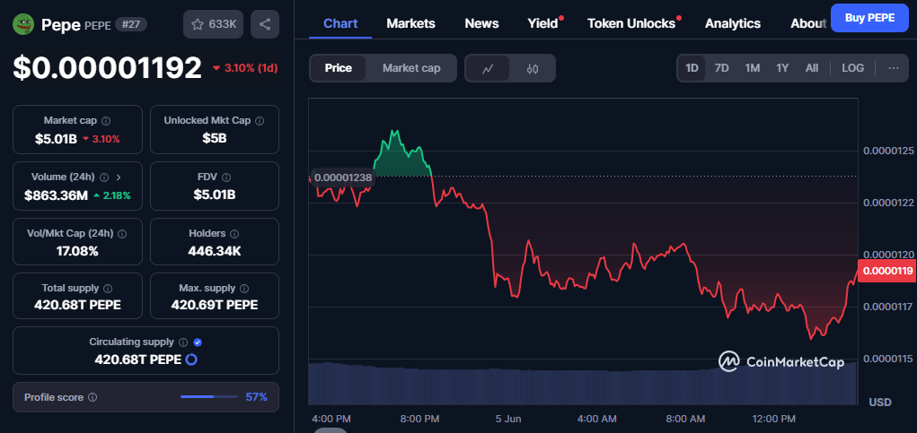Open the Token Unlocks tab
This screenshot has height=433, width=917.
(x=631, y=23)
